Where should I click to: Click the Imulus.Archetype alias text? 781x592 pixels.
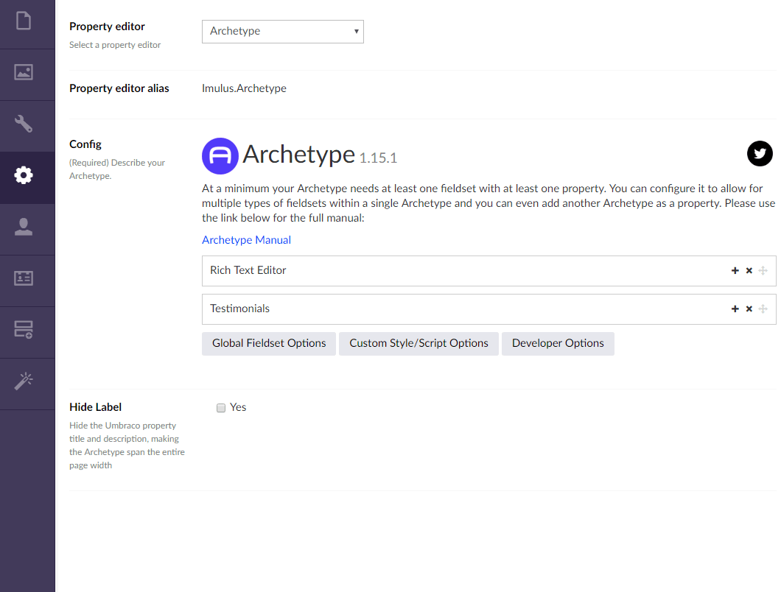(x=244, y=88)
